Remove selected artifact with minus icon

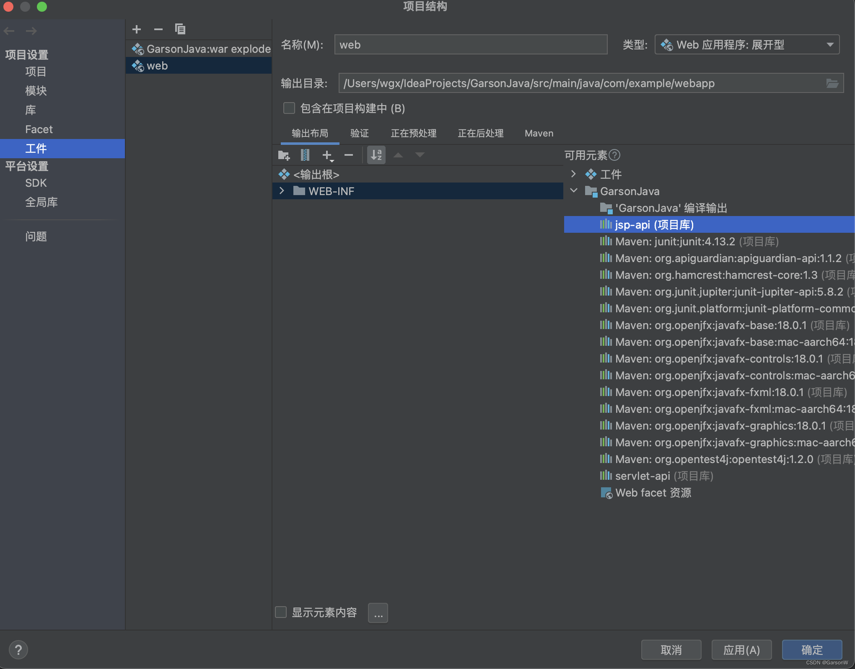click(158, 29)
